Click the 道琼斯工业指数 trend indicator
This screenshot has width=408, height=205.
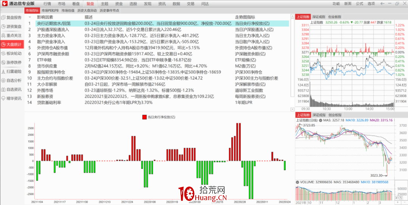point(249,90)
